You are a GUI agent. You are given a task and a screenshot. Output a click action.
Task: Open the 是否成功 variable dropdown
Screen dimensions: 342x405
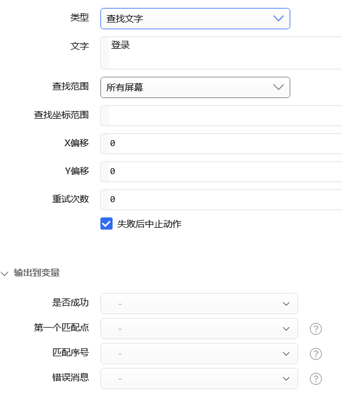coord(199,303)
